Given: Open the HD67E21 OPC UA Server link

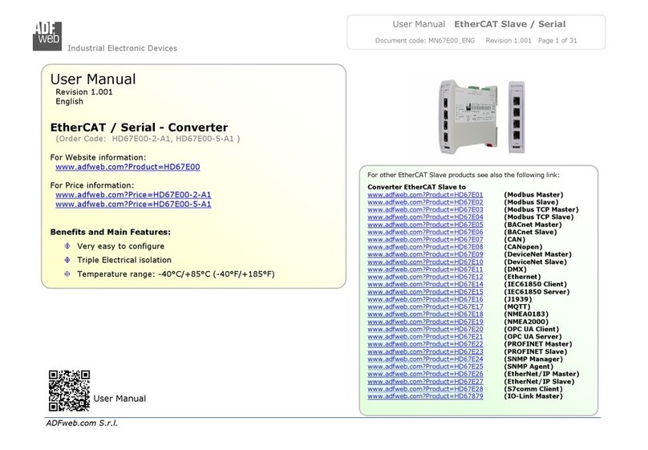Looking at the screenshot, I should click(x=425, y=336).
